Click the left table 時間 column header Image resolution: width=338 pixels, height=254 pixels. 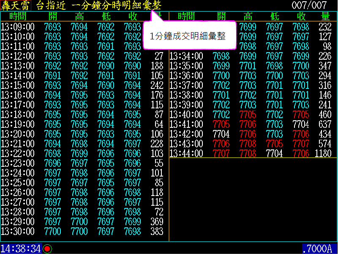18,17
